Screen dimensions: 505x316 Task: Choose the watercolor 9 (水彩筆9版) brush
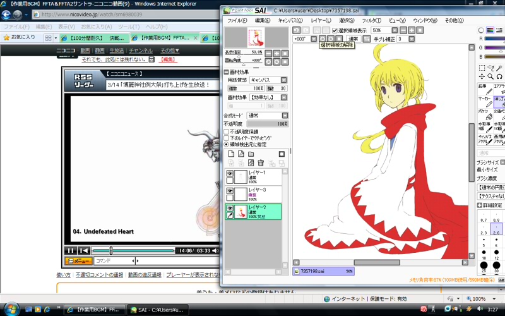point(485,127)
